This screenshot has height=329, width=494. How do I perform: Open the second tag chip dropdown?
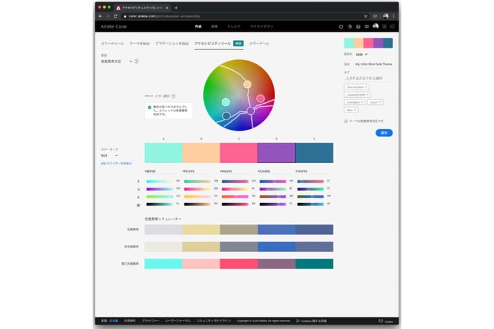coord(358,94)
